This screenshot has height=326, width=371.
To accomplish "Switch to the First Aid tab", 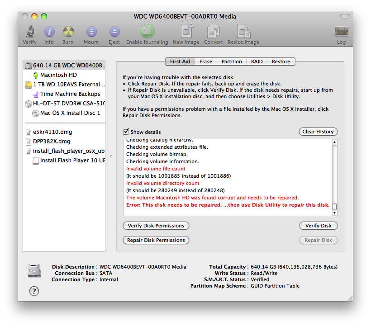I will click(180, 61).
